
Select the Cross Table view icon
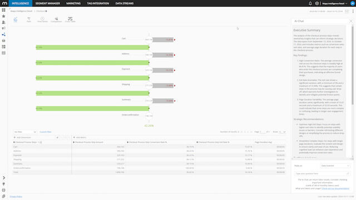tap(70, 19)
